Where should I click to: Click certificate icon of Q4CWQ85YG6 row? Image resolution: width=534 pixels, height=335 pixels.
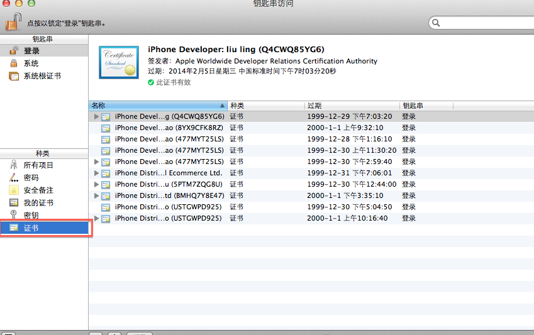coord(106,117)
